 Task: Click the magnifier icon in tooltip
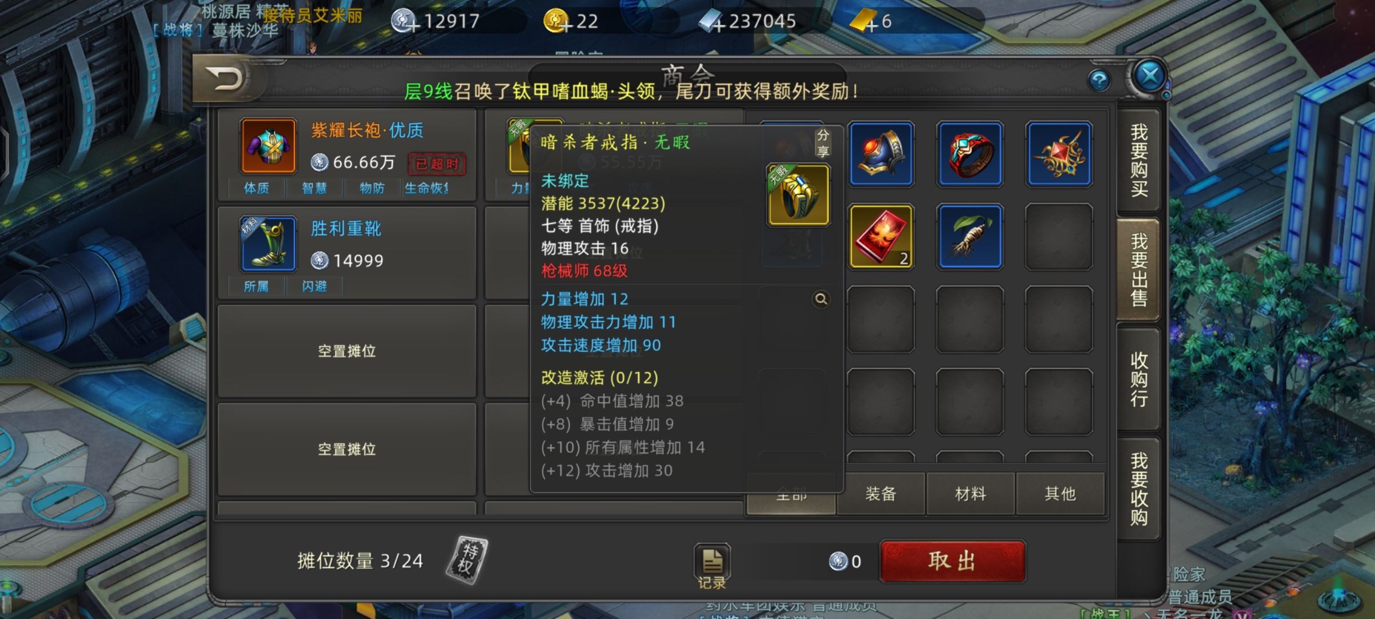coord(821,299)
